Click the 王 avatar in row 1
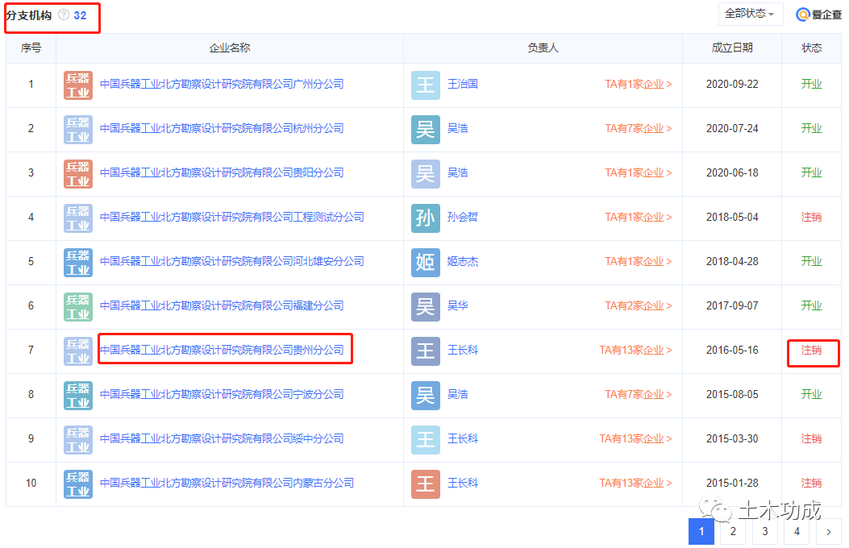 click(425, 85)
